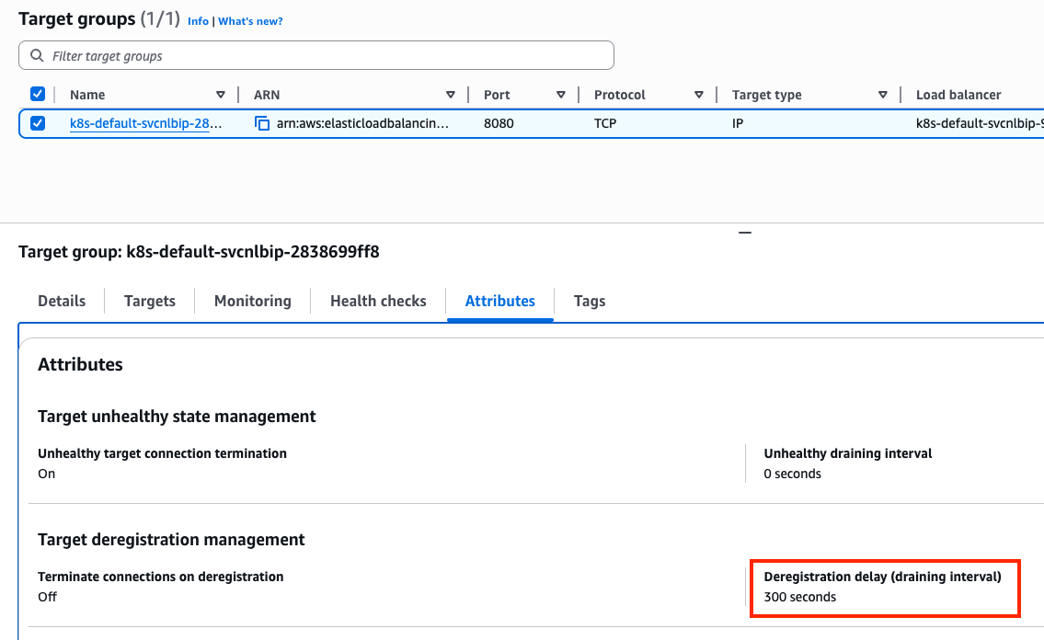1044x640 pixels.
Task: Toggle the select-all target groups checkbox
Action: tap(38, 94)
